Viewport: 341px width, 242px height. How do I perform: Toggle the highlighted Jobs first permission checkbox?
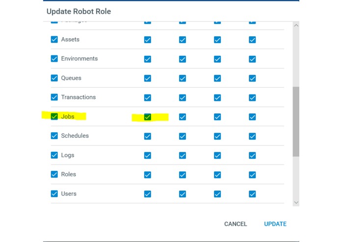tap(148, 117)
